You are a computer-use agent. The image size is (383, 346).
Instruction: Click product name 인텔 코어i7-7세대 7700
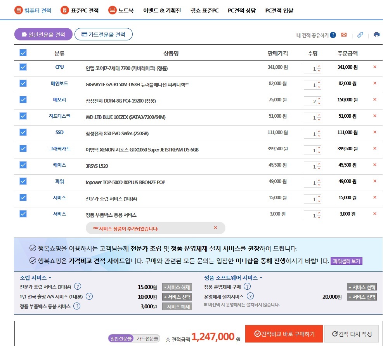coord(127,68)
